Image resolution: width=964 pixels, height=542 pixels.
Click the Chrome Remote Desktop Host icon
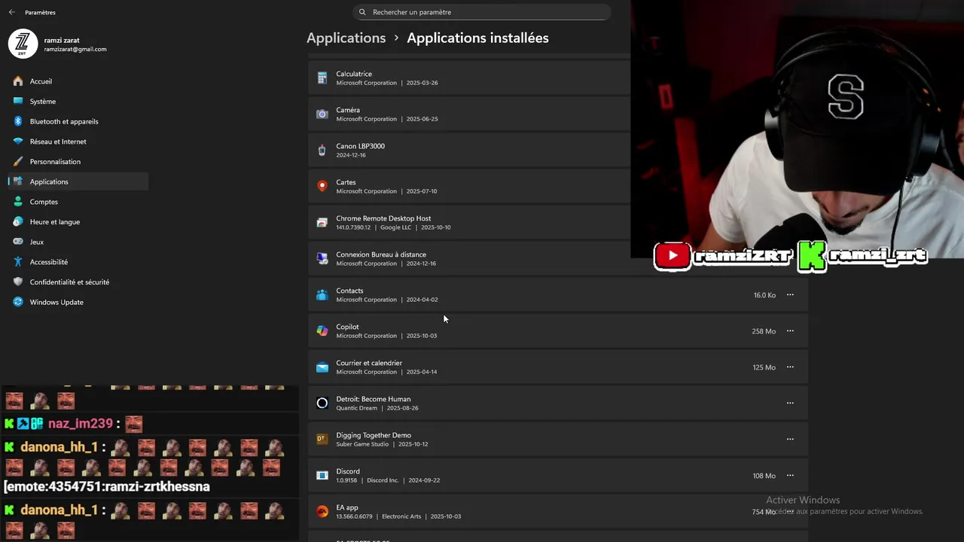point(322,223)
